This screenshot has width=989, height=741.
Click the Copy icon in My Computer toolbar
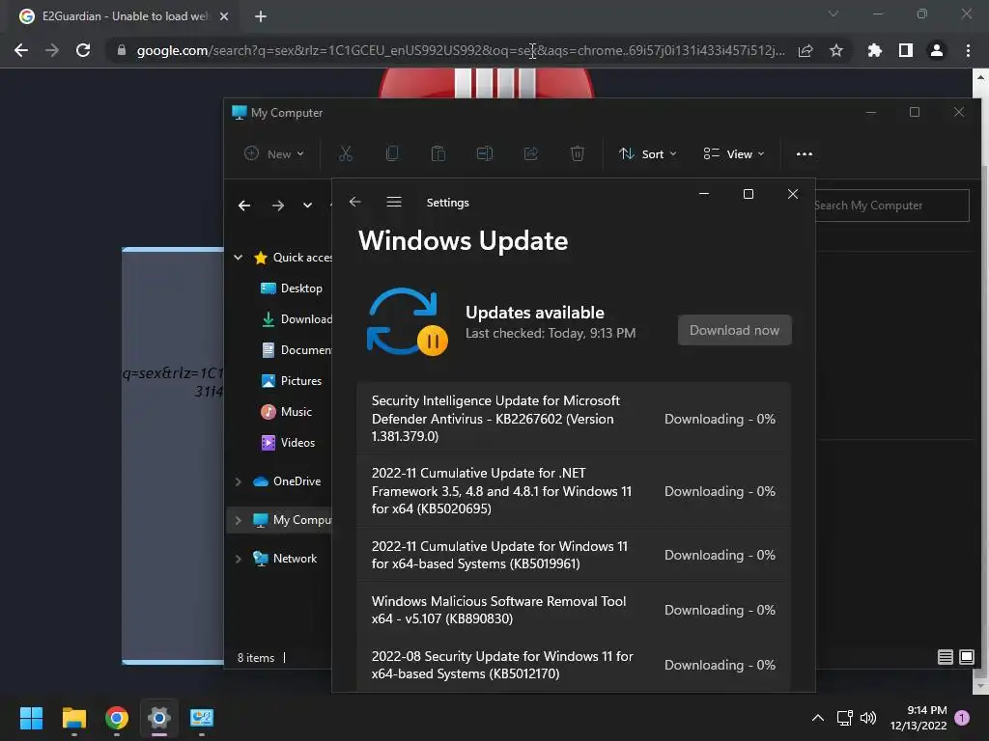pos(392,153)
